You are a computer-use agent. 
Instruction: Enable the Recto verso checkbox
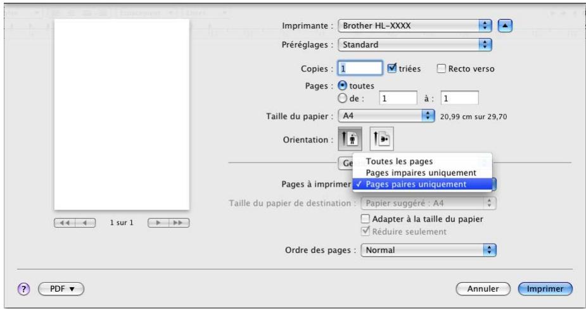[x=442, y=68]
